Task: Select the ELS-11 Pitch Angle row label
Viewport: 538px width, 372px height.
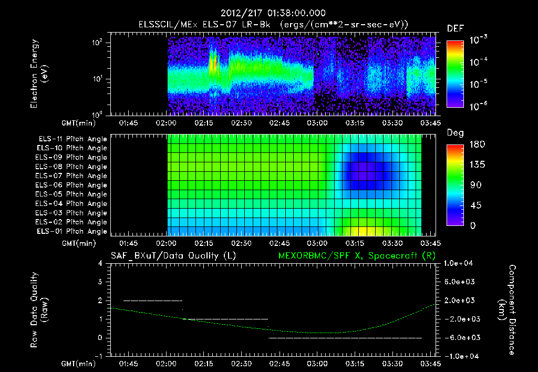Action: tap(73, 139)
